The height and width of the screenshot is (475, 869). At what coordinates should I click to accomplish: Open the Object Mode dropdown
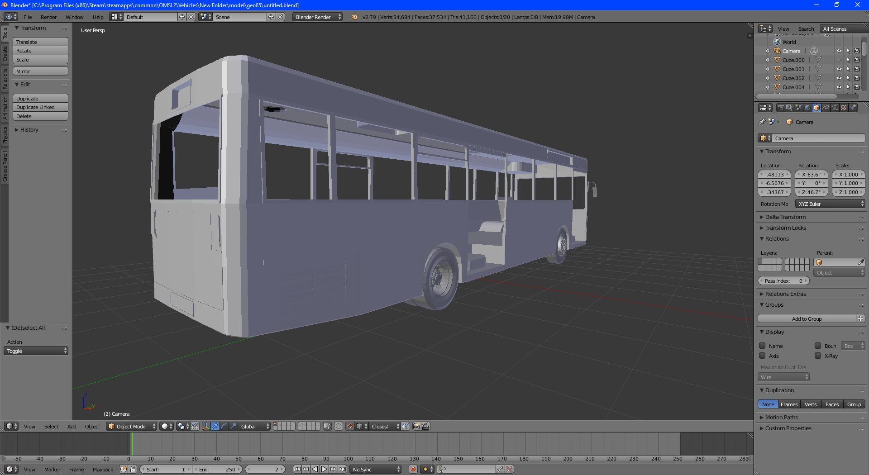pyautogui.click(x=132, y=426)
